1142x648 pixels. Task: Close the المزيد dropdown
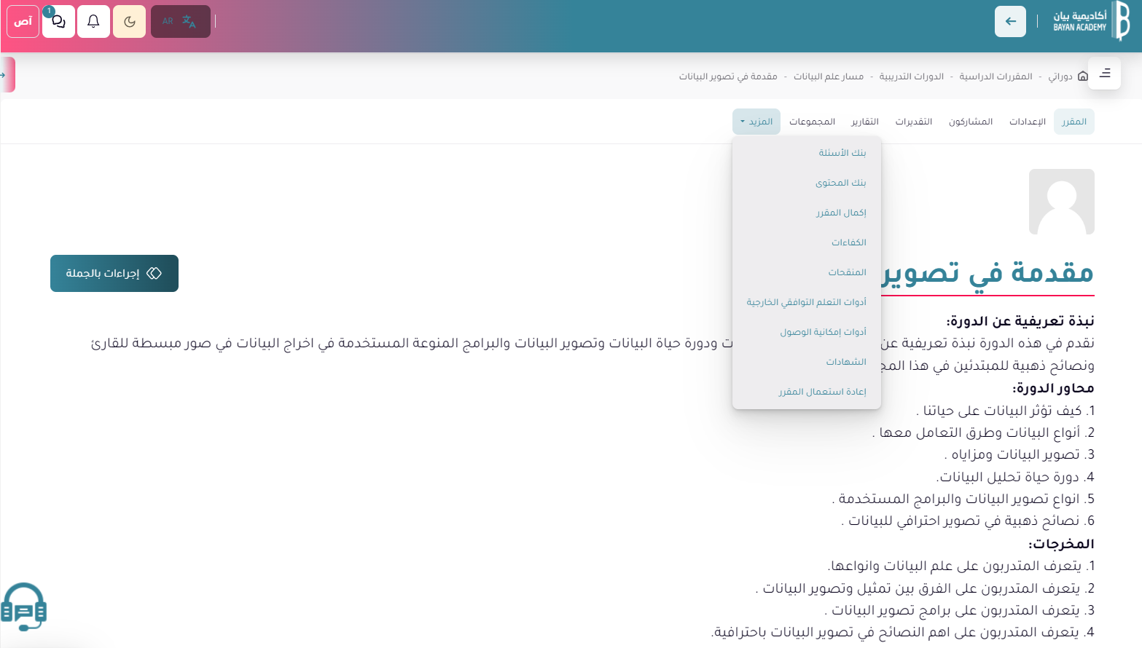756,122
